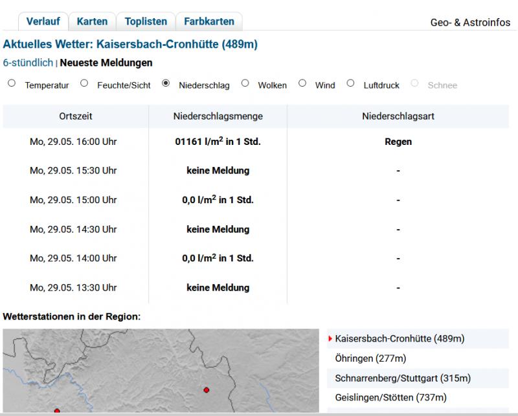
Task: Click red station marker at map bottom-left
Action: point(56,411)
